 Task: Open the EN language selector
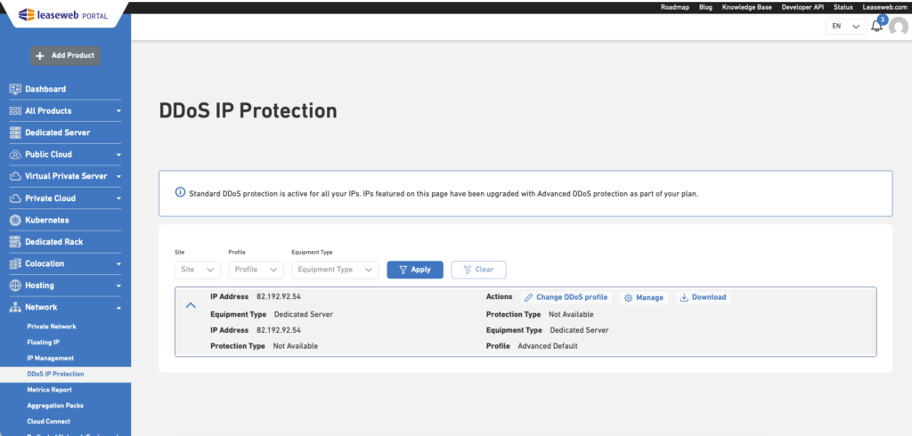click(x=845, y=27)
